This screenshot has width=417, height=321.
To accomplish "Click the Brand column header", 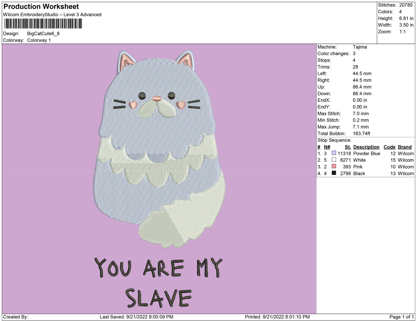I will (405, 147).
